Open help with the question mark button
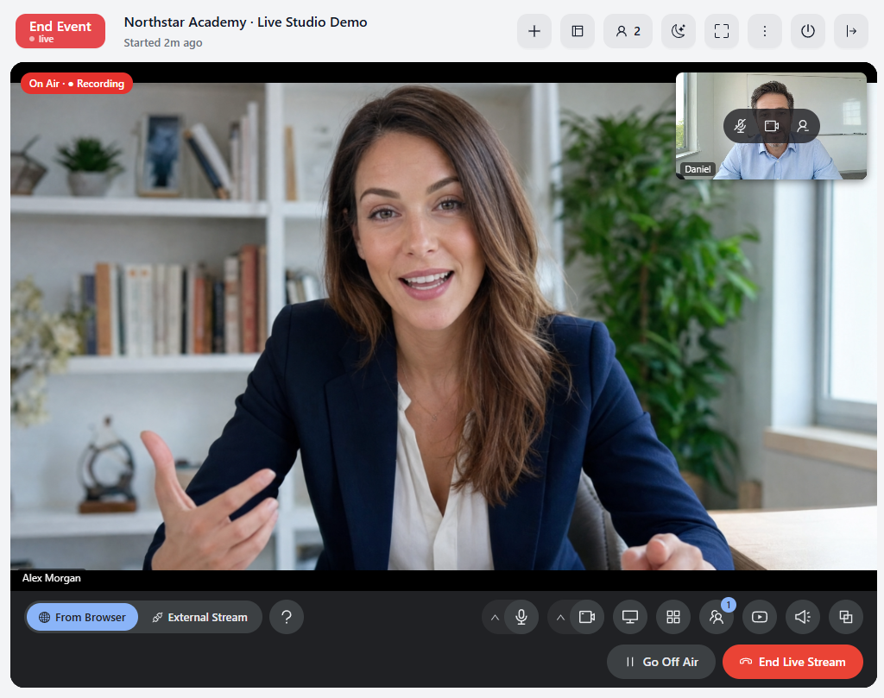 (x=287, y=617)
